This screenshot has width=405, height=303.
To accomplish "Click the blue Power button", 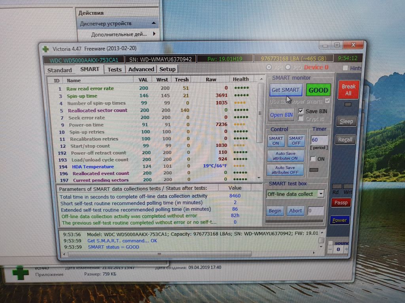I will [x=339, y=220].
